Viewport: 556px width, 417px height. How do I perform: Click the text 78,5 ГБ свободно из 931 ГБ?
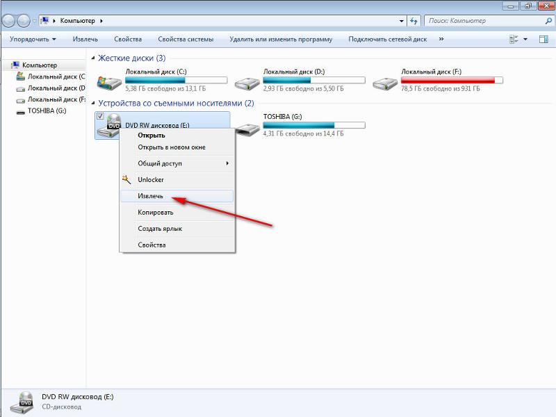(x=441, y=89)
